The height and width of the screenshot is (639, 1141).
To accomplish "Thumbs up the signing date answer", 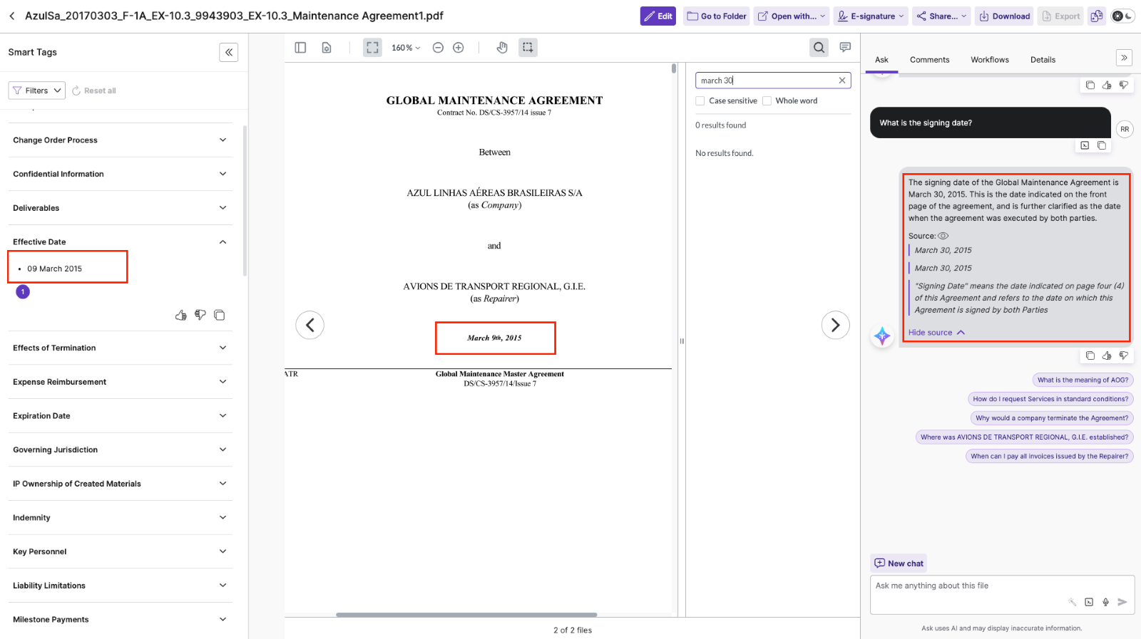I will tap(1107, 355).
